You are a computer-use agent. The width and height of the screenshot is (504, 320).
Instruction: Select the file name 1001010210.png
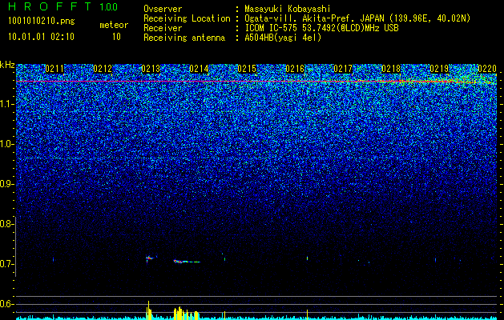(x=42, y=22)
